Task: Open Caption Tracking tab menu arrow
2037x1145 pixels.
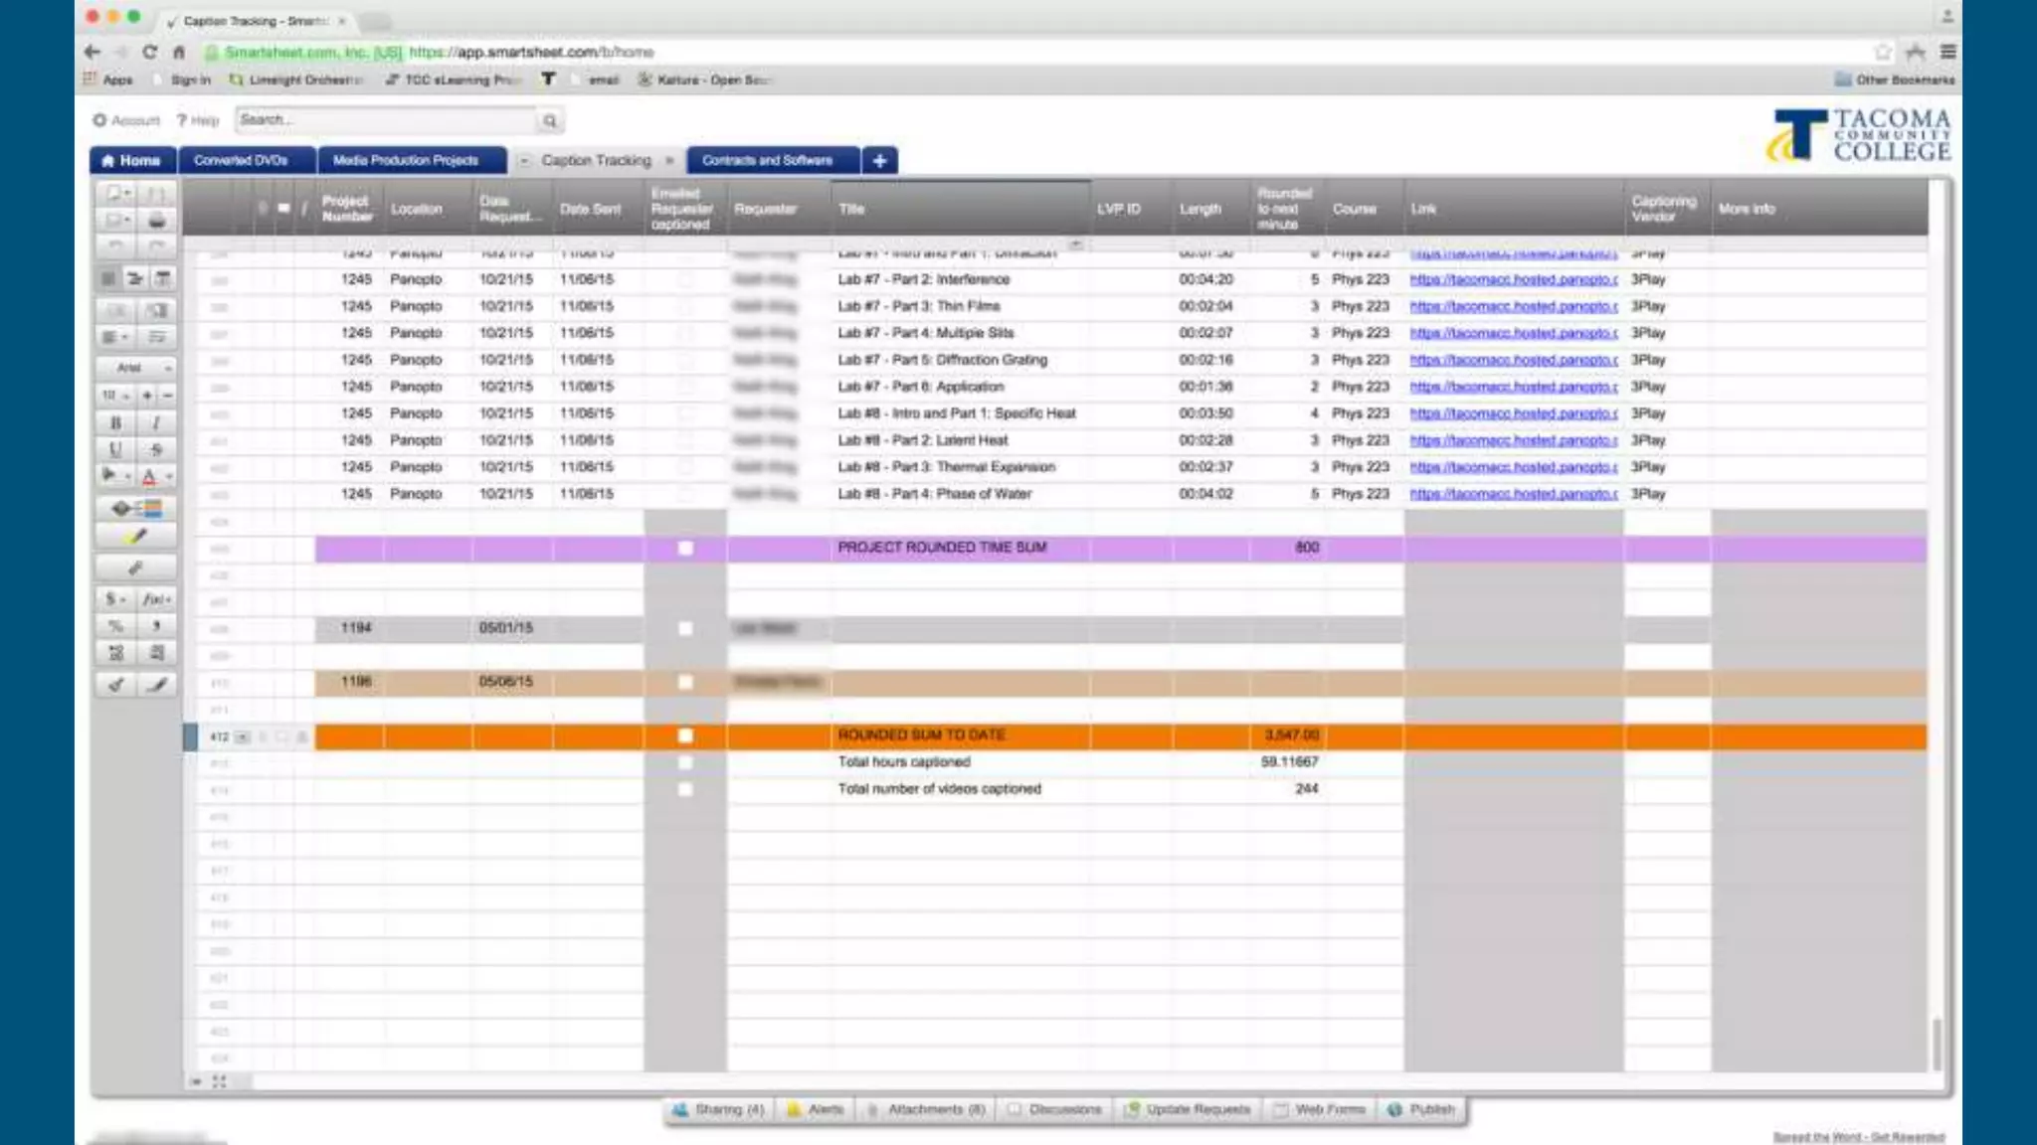Action: coord(524,160)
